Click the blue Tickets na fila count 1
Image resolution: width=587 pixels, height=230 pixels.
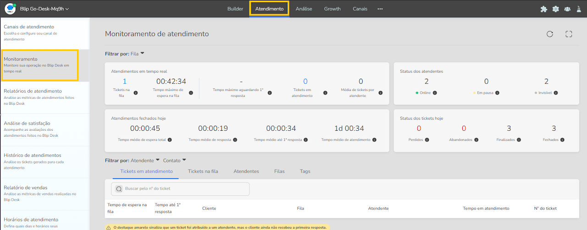(x=124, y=81)
